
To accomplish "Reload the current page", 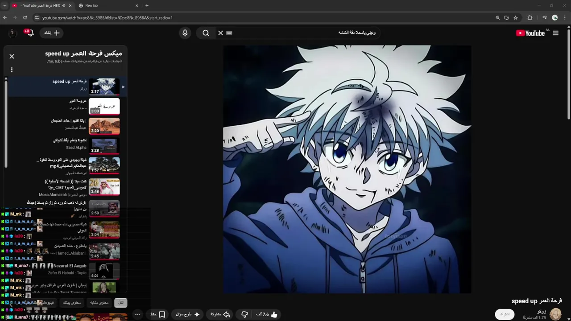I will [25, 18].
